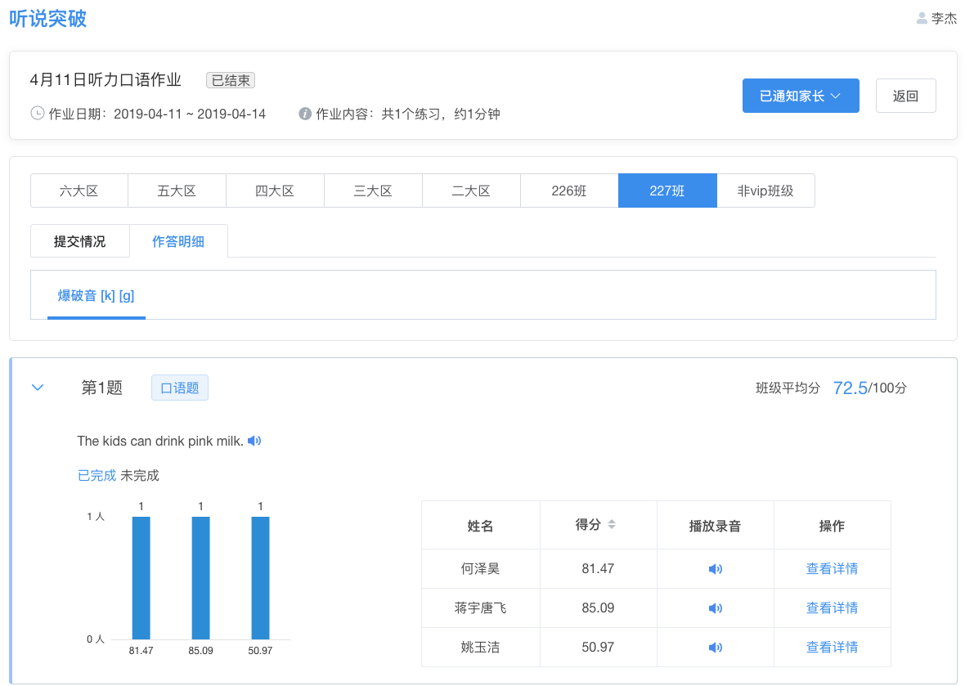Click the name cell 蒋宇唐飞

[x=480, y=608]
